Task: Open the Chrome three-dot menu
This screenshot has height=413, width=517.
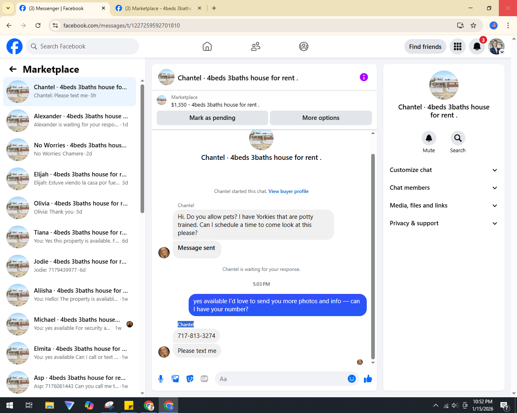Action: [x=508, y=25]
